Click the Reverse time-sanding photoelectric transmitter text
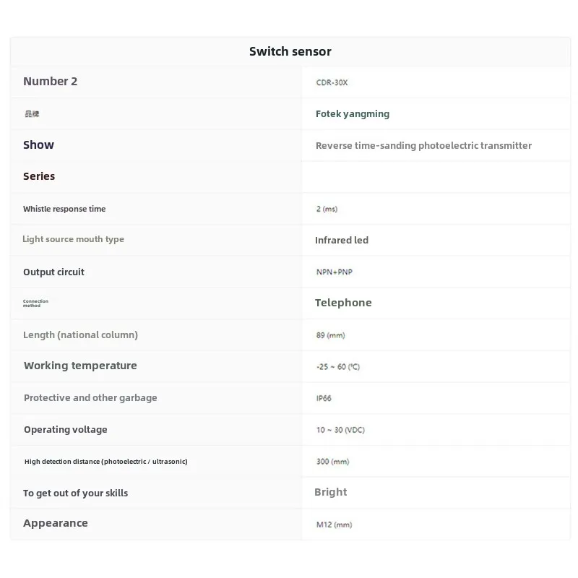The image size is (578, 578). click(x=423, y=146)
